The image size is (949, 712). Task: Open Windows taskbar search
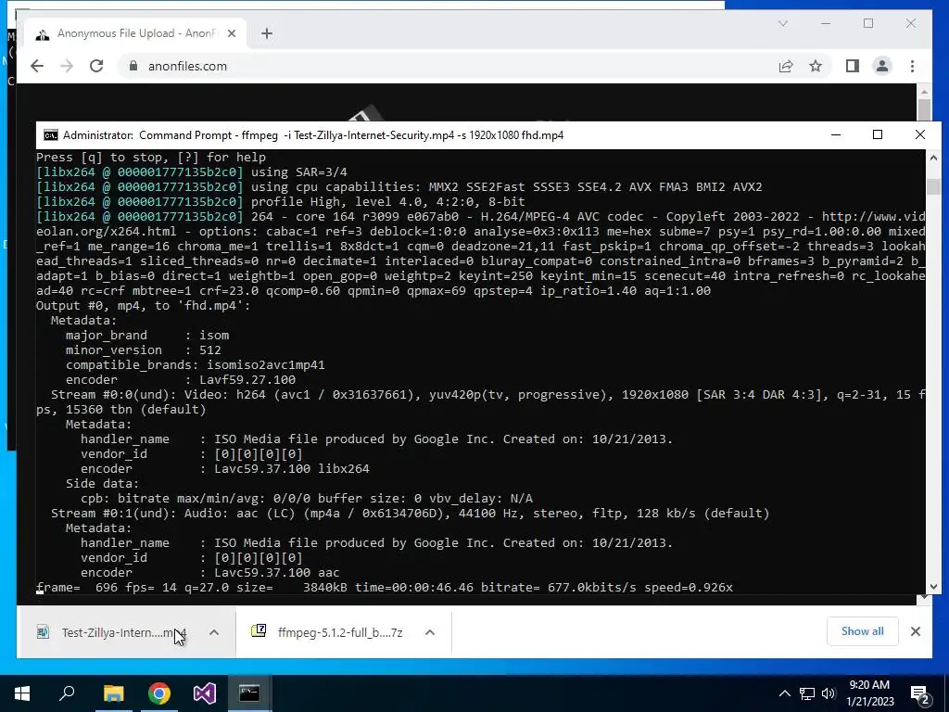[67, 693]
